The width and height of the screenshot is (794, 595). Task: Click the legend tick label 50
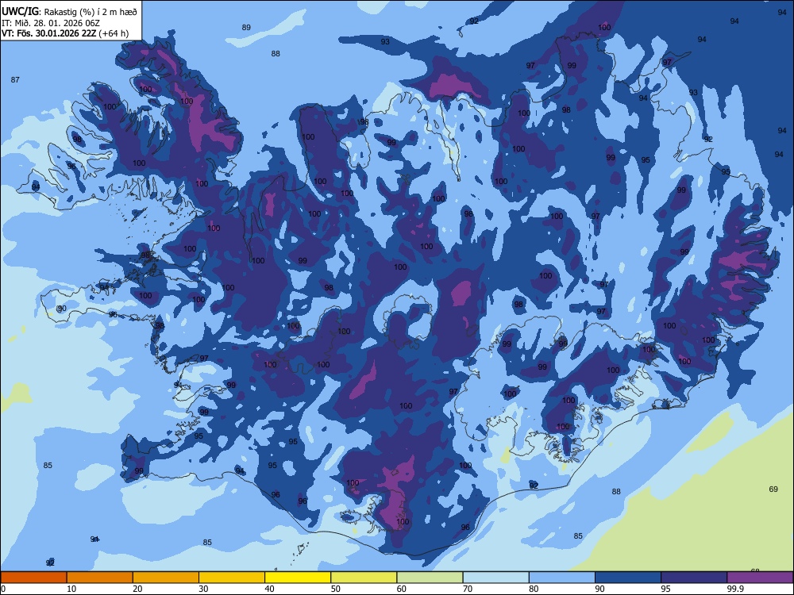coord(335,589)
